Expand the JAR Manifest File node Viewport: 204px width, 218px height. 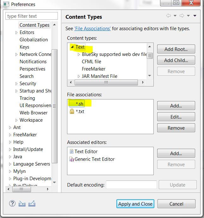coord(79,76)
